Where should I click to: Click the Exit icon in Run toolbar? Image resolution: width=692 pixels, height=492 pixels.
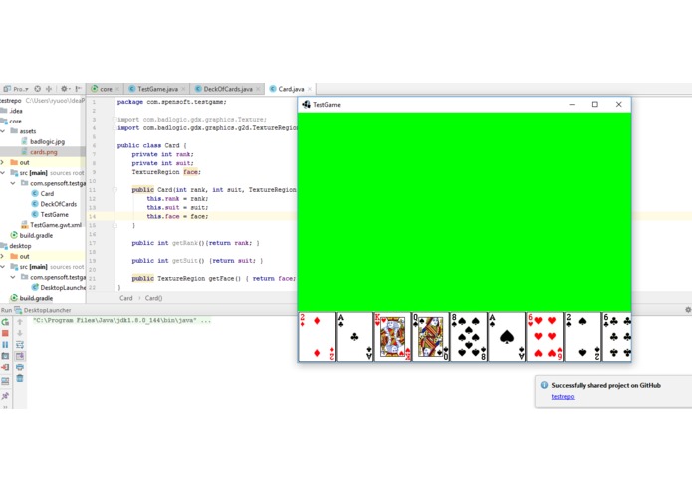pyautogui.click(x=5, y=368)
